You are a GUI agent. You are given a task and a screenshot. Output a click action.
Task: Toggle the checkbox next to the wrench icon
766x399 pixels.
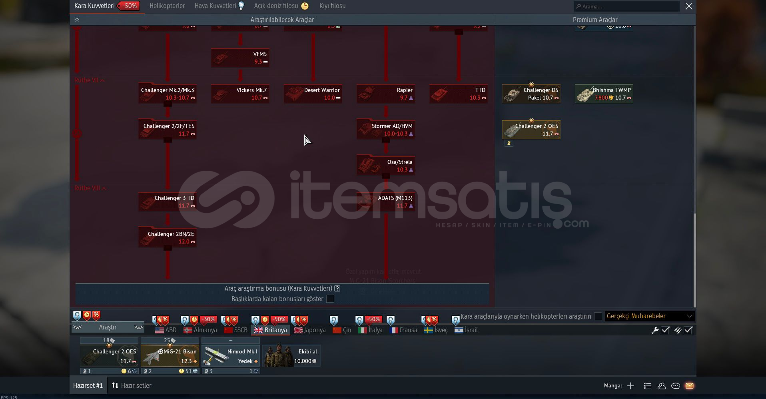coord(666,330)
